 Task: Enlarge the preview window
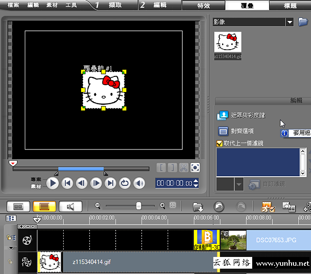click(195, 168)
